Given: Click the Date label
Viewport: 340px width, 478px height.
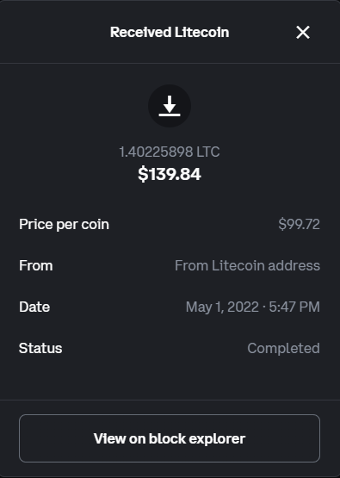Looking at the screenshot, I should [x=34, y=307].
